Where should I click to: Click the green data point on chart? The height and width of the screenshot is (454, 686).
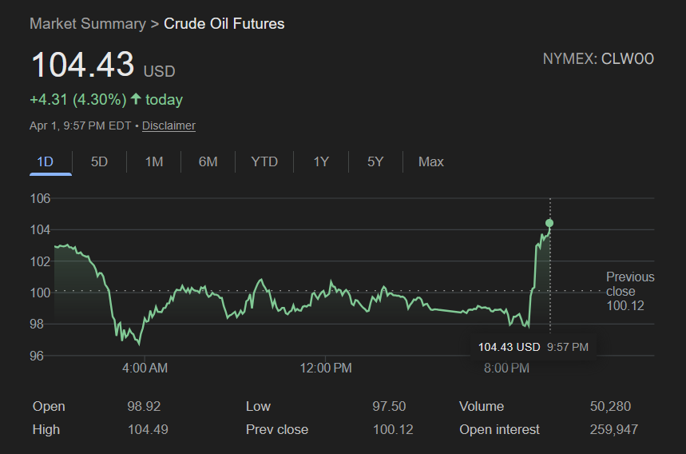(549, 223)
